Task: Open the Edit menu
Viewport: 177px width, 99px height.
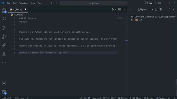Action: point(15,3)
